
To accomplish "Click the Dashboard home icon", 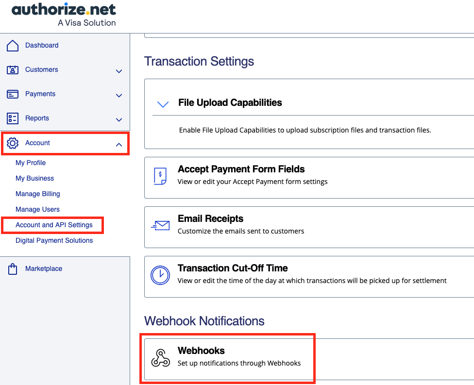I will click(13, 46).
